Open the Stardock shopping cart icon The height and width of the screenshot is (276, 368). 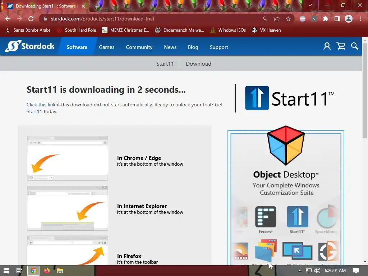pos(341,46)
